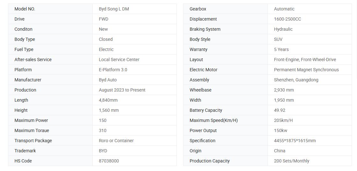Select the 200 Sets/Monthly production capacity
Screen dimensions: 357x171
[291, 161]
